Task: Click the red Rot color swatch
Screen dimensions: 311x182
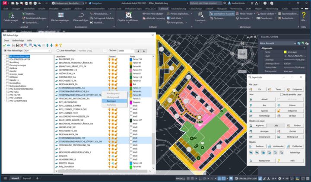Action: 131,84
